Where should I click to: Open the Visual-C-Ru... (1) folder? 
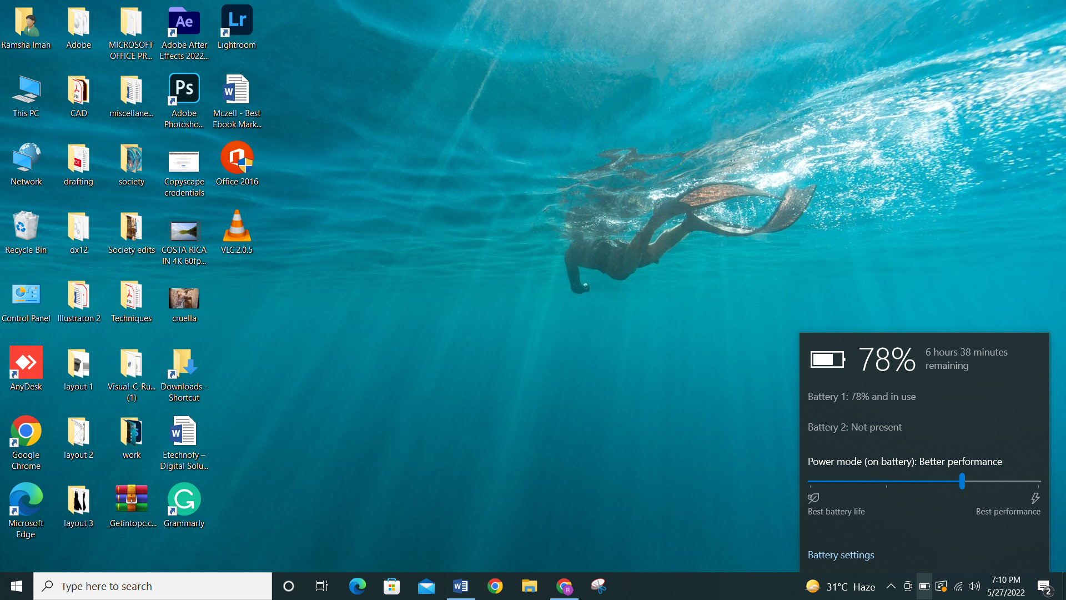132,375
